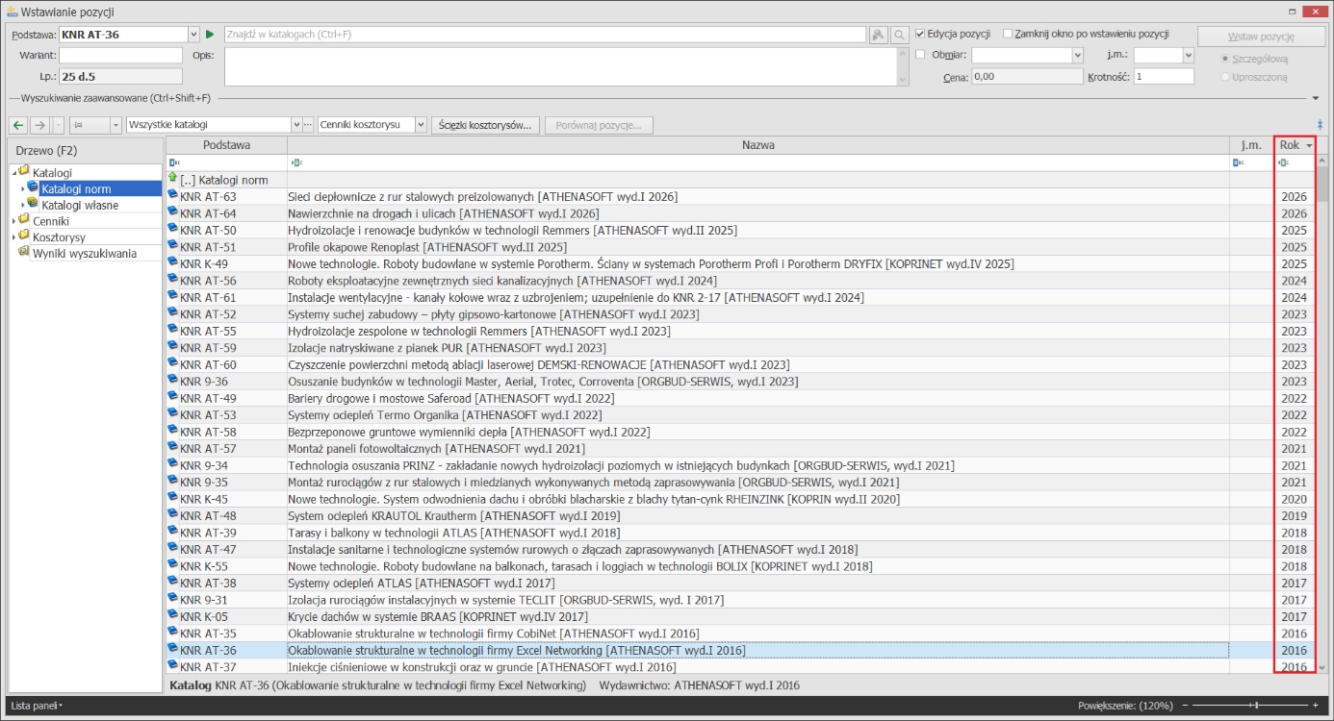This screenshot has height=721, width=1334.
Task: Sort by the Podstawa column header
Action: 226,145
